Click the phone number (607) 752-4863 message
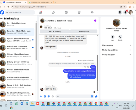 pyautogui.click(x=51, y=89)
